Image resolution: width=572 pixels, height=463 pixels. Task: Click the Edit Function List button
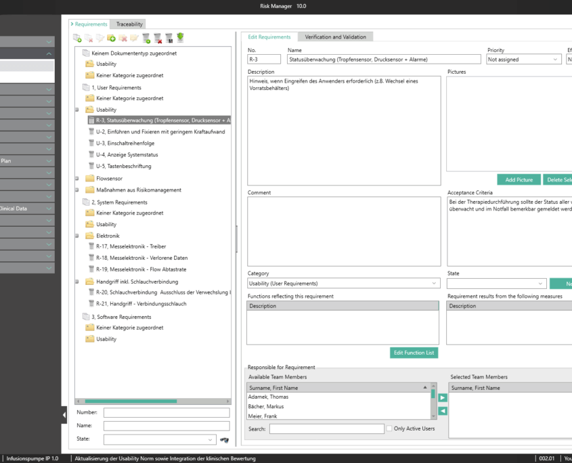pyautogui.click(x=414, y=353)
